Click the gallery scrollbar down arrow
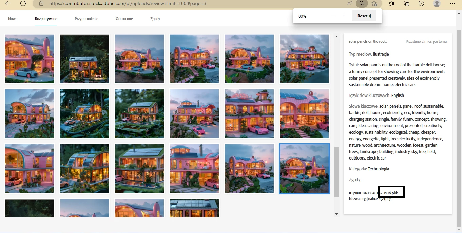 tap(336, 214)
